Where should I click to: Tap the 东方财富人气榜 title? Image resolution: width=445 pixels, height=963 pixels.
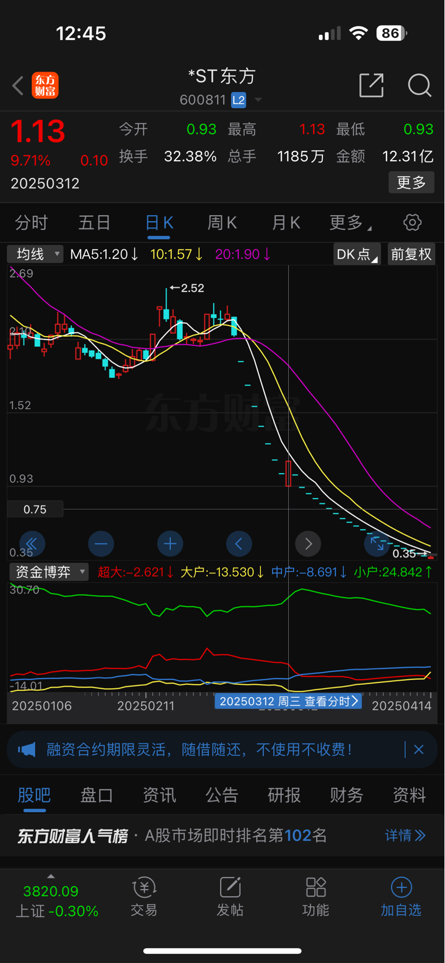click(x=72, y=836)
